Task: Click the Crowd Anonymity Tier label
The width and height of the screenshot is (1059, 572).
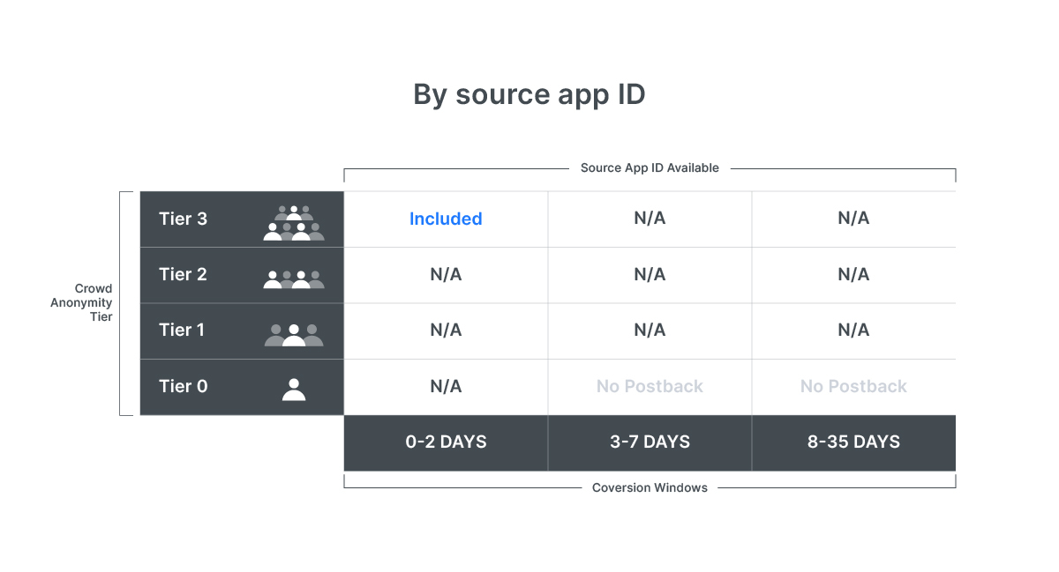Action: [94, 302]
